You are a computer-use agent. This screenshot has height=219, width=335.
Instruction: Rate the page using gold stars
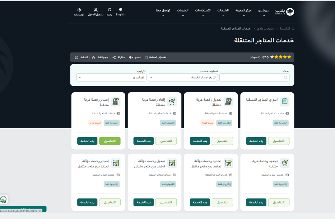pos(280,57)
